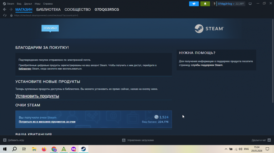Open the Друзья и чат panel
This screenshot has height=153, width=274.
pos(259,140)
